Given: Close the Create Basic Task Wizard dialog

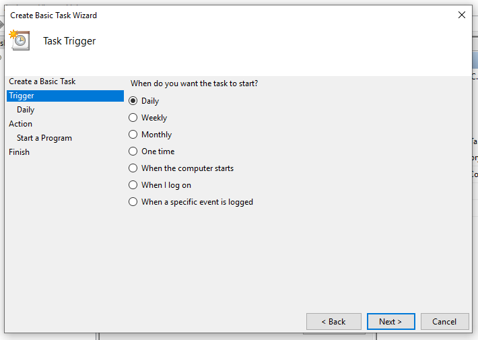Looking at the screenshot, I should (x=462, y=15).
